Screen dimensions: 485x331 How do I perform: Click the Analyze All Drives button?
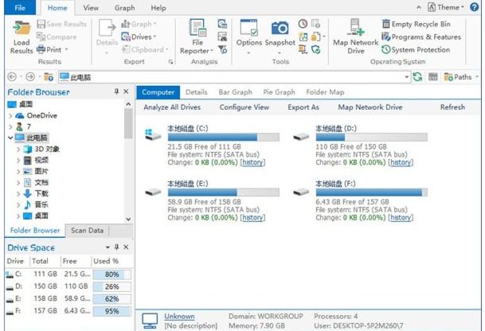point(172,107)
